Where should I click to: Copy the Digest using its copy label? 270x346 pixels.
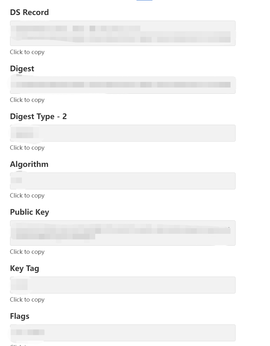click(x=27, y=100)
